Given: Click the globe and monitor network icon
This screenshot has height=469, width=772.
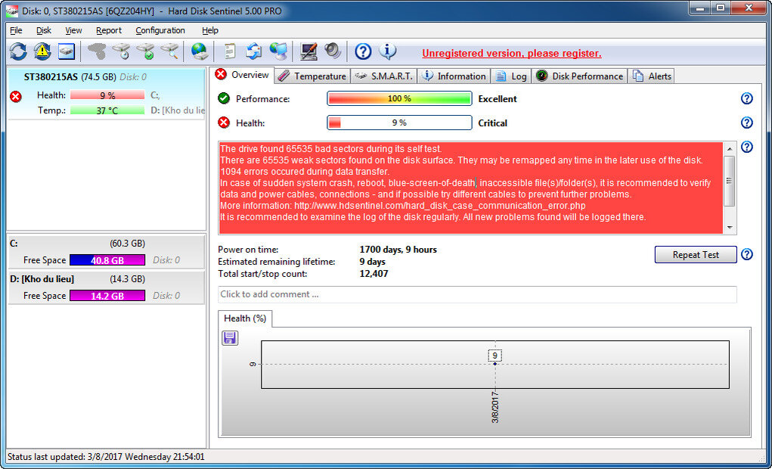Looking at the screenshot, I should click(x=279, y=51).
